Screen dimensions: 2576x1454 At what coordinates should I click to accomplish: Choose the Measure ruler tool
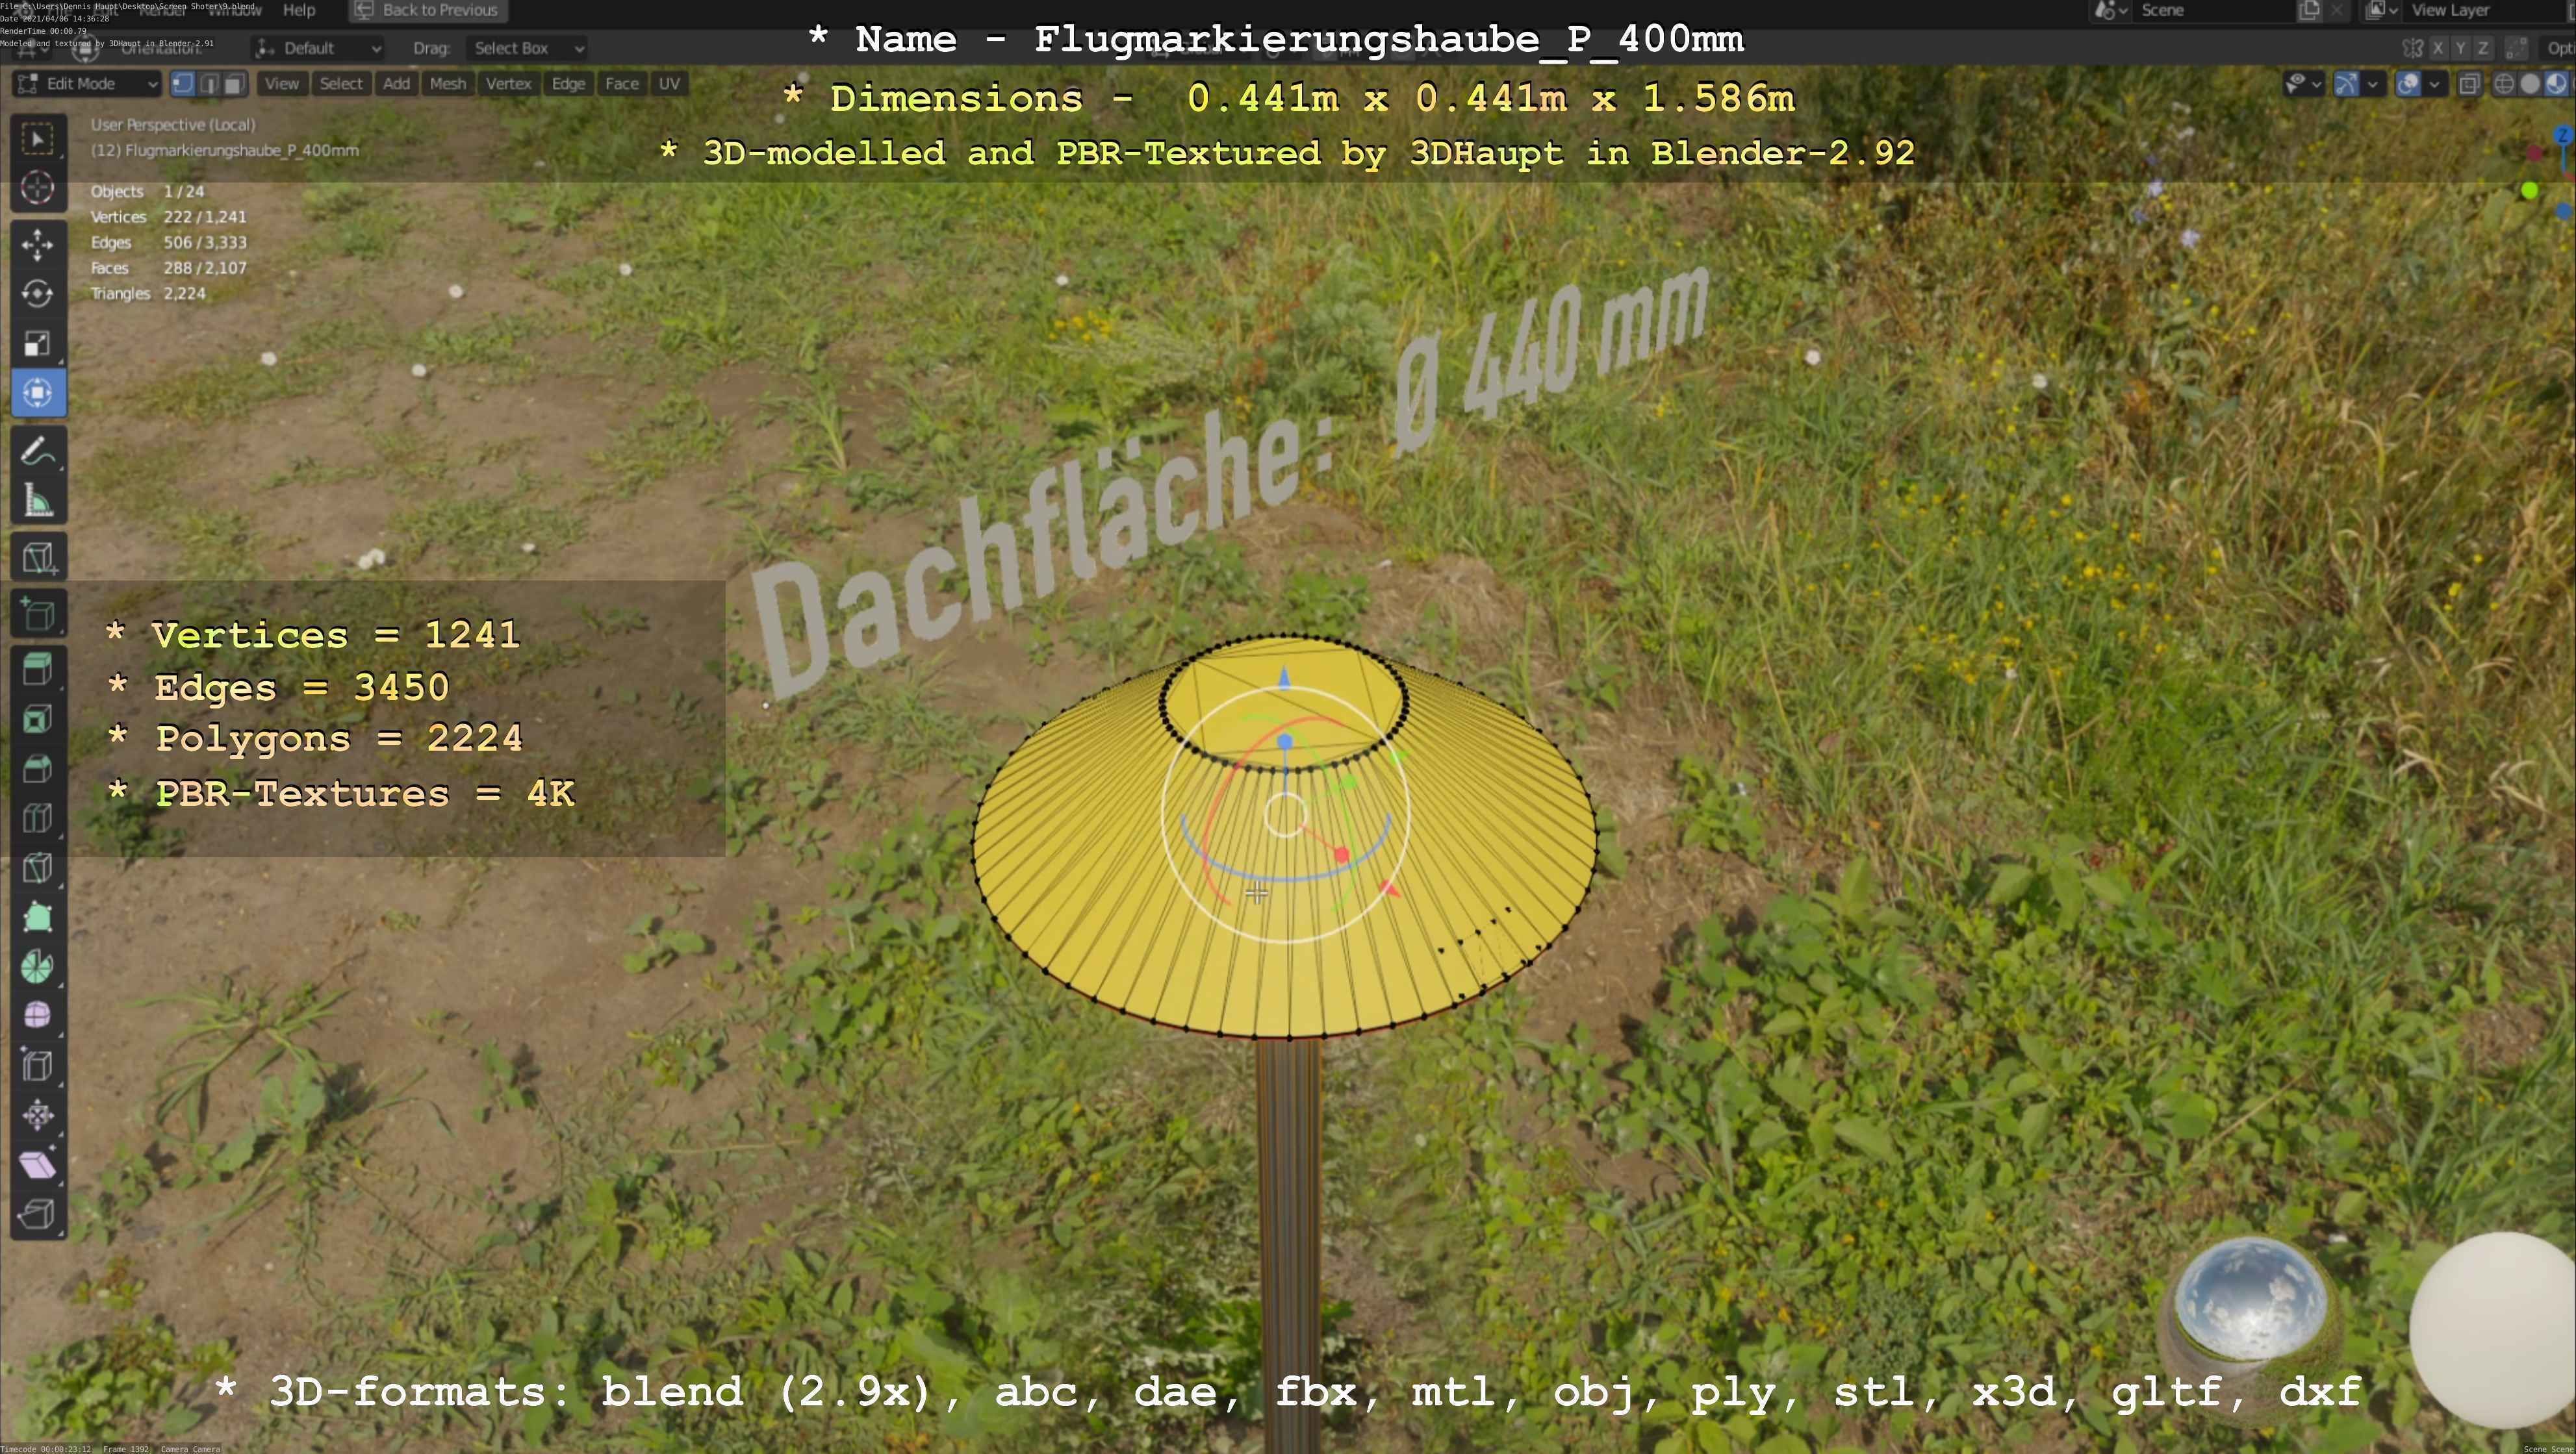coord(38,499)
